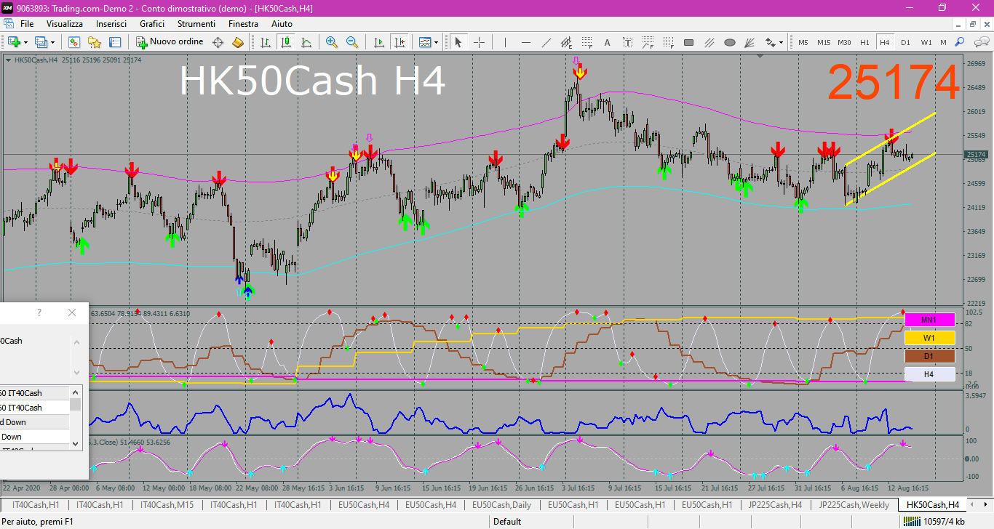Draw a trendline
This screenshot has width=994, height=529.
[x=546, y=42]
